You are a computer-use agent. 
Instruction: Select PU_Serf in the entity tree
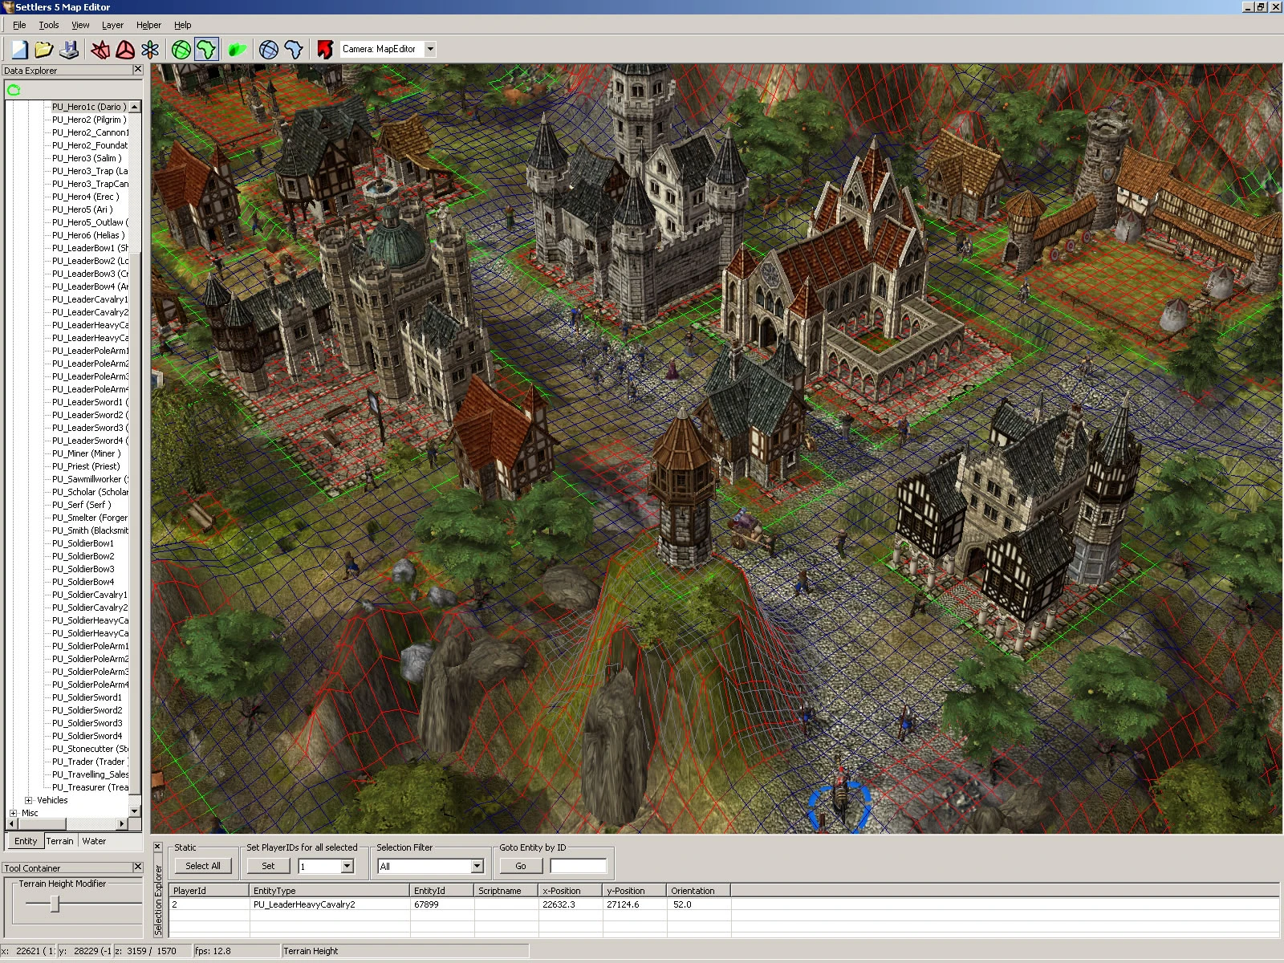(x=81, y=505)
